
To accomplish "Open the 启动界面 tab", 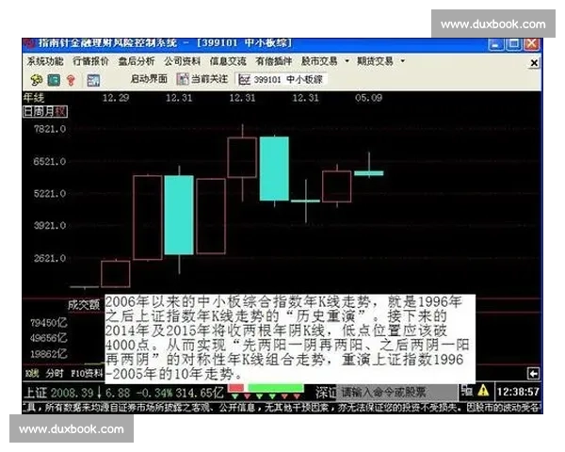I will (x=149, y=79).
